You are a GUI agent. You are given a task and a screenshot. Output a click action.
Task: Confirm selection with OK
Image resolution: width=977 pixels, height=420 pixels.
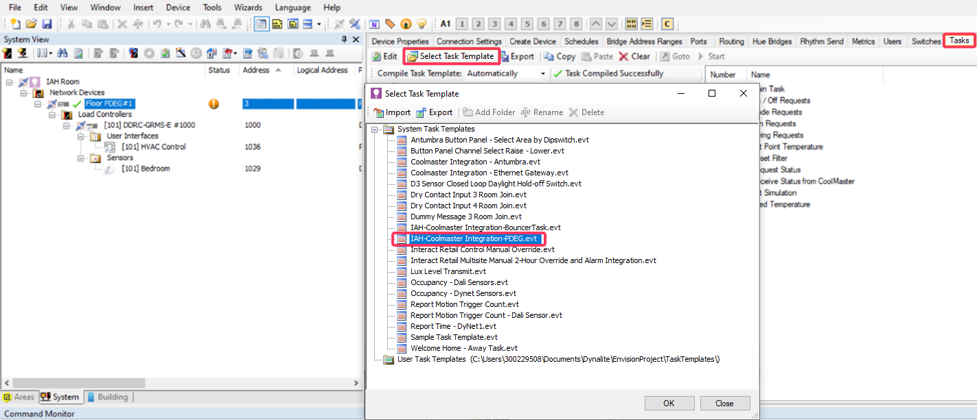pos(669,403)
